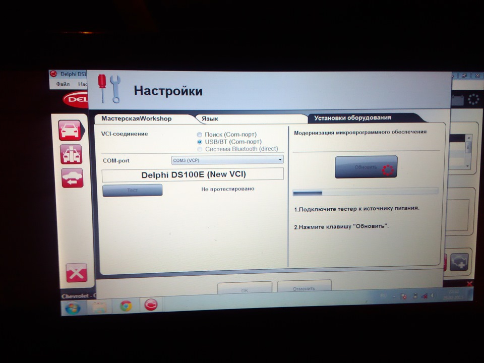Click the firmware update progress bar

[x=366, y=192]
